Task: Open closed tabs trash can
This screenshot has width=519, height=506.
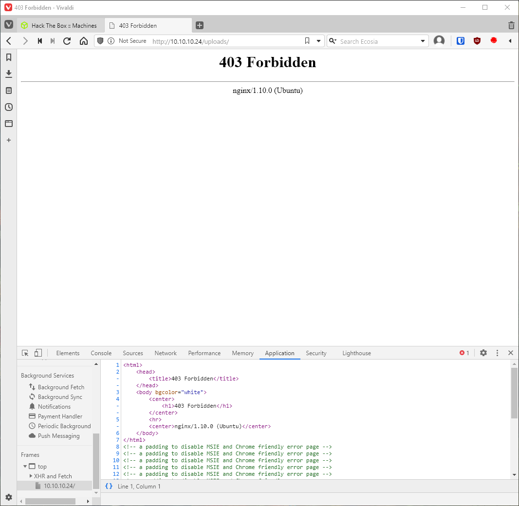Action: (511, 25)
